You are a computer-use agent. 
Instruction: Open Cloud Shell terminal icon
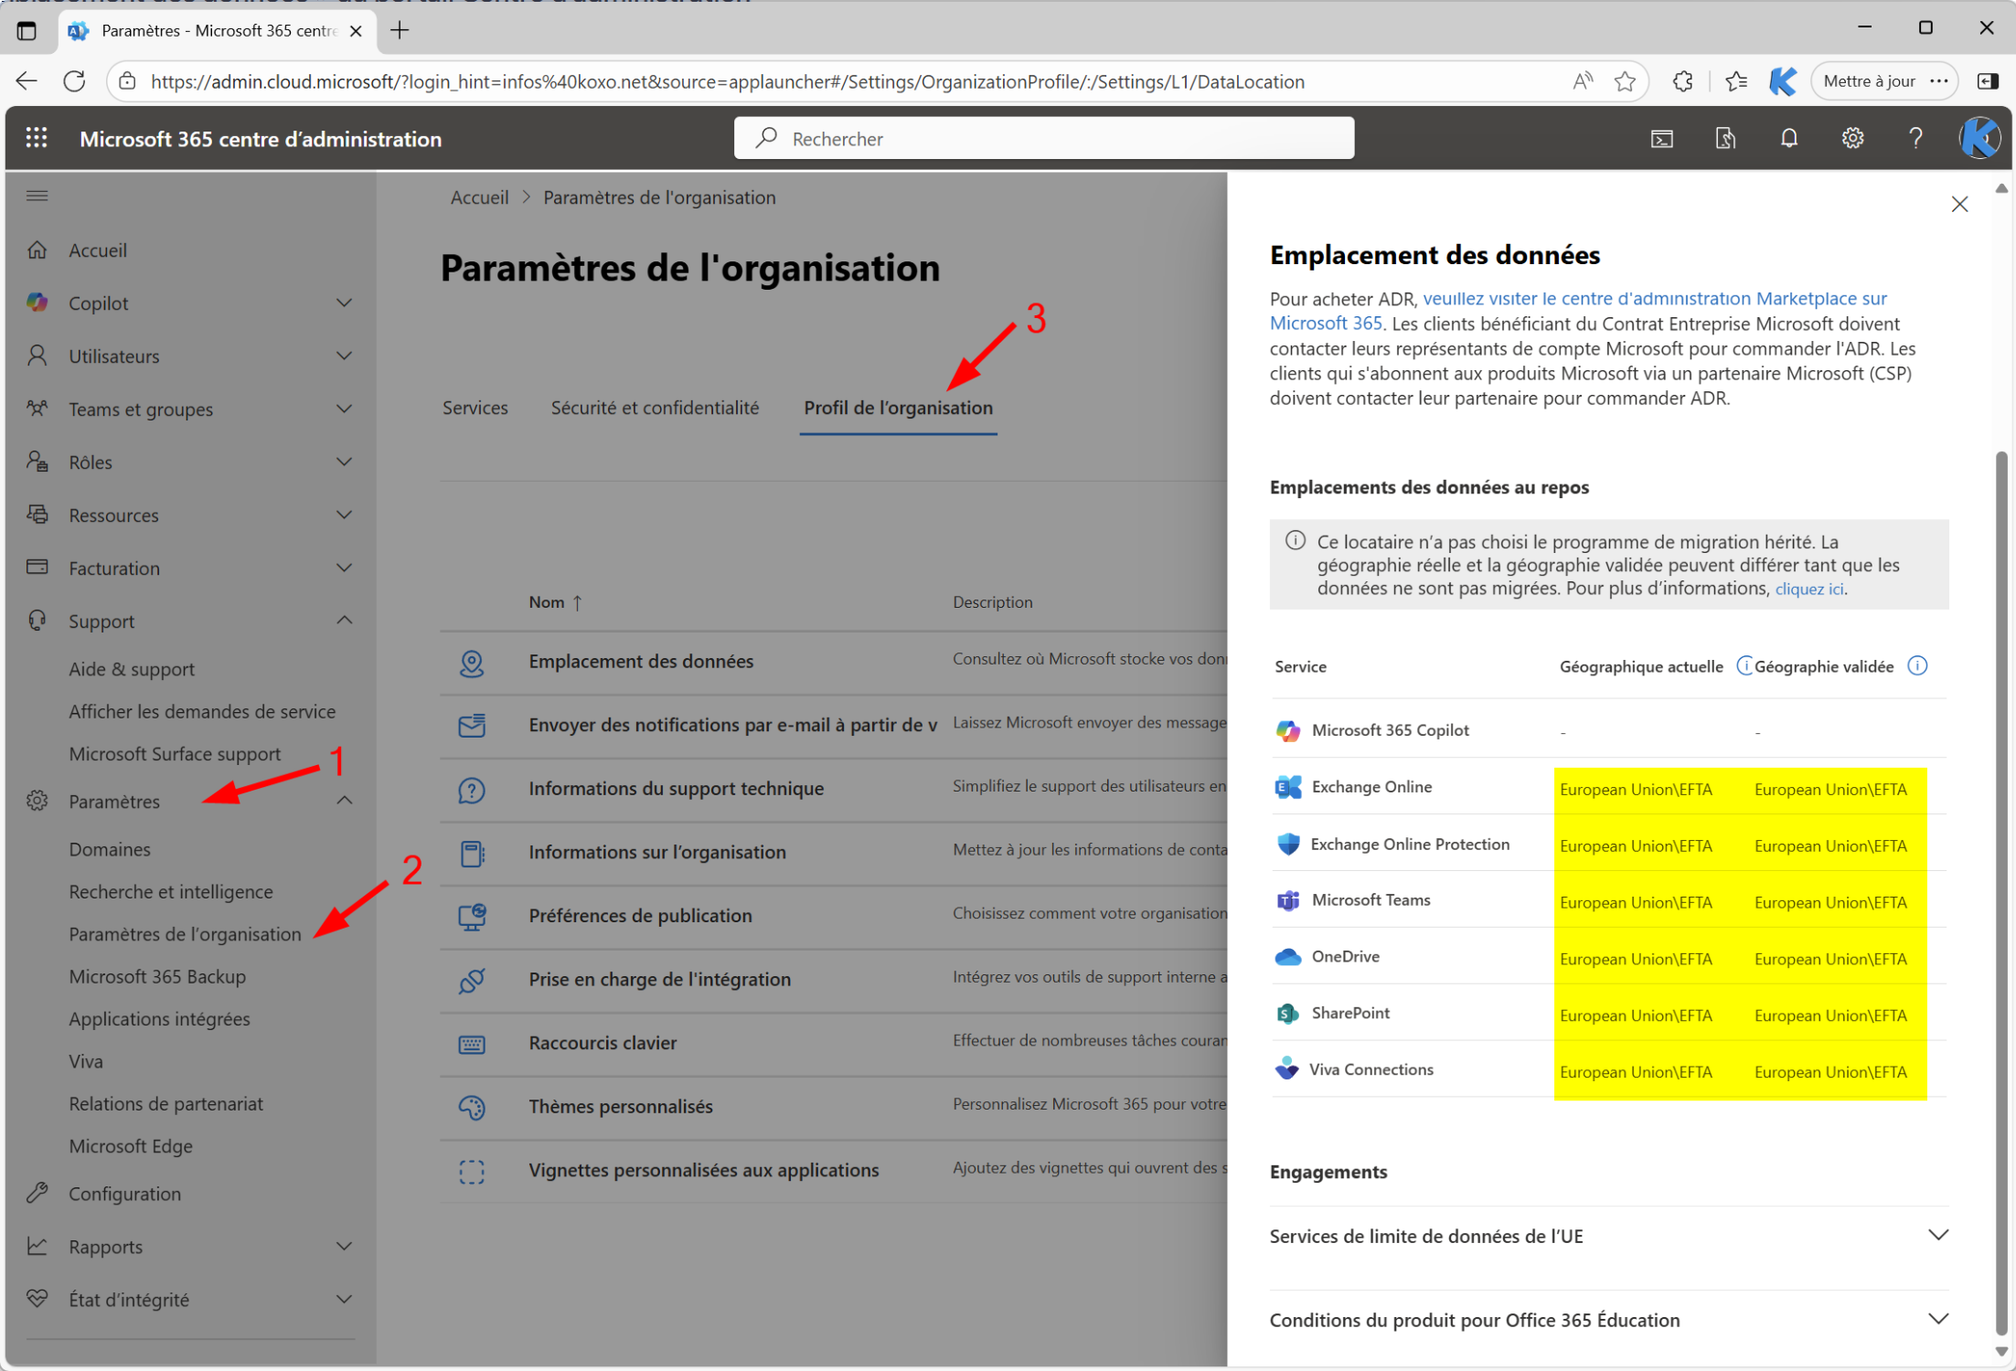click(x=1661, y=138)
